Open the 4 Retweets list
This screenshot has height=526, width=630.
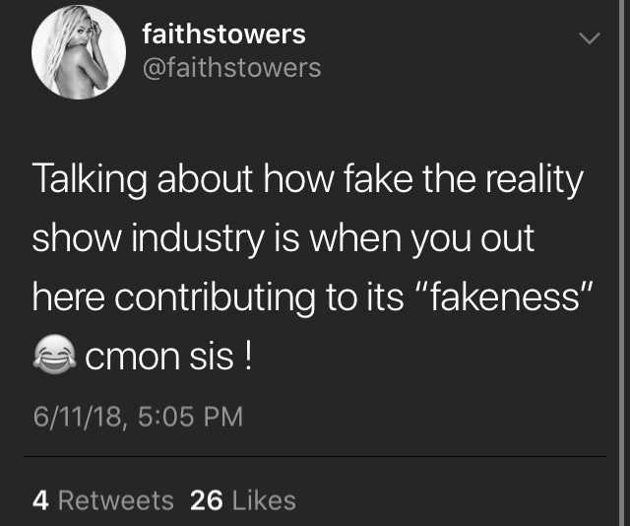coord(102,500)
